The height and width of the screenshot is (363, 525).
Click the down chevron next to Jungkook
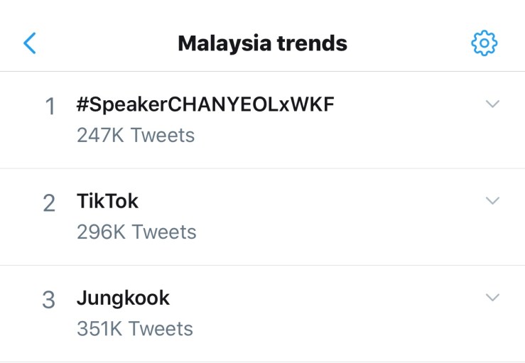point(492,297)
